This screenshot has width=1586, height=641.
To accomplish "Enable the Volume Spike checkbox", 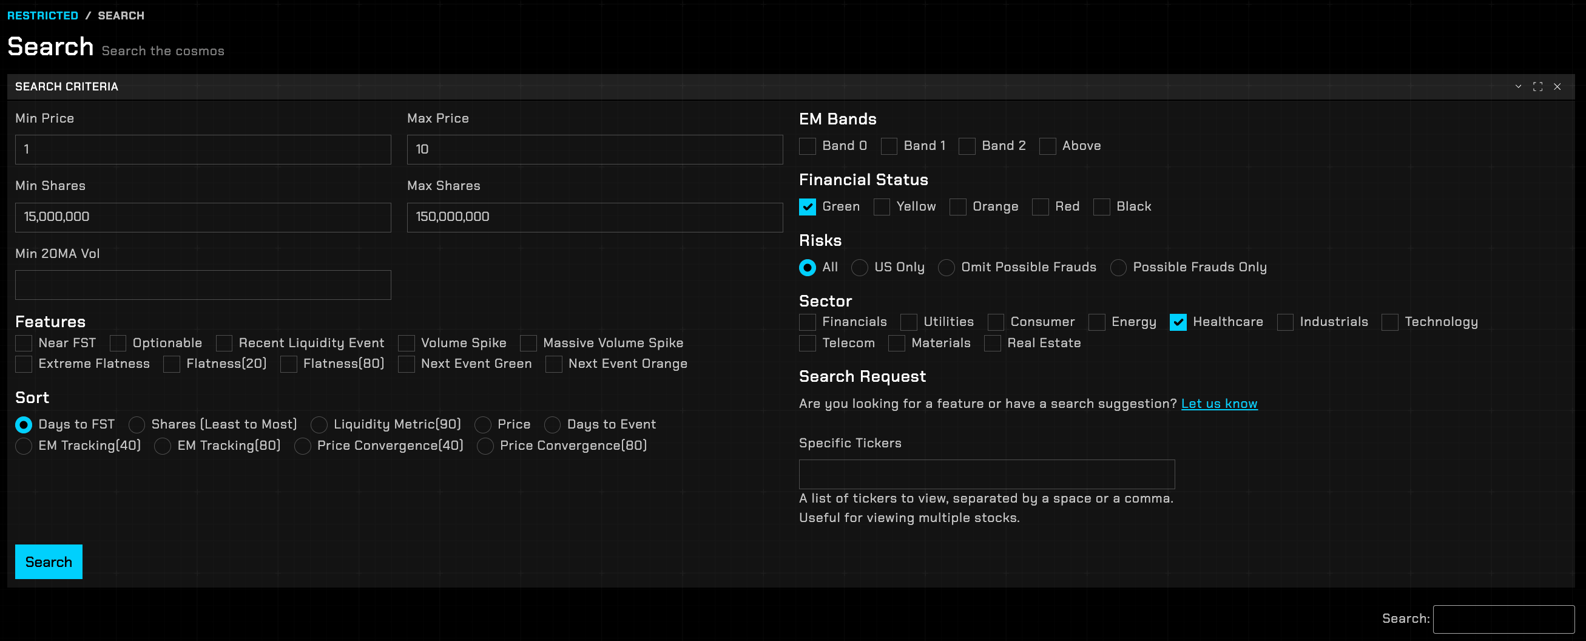I will click(x=407, y=343).
